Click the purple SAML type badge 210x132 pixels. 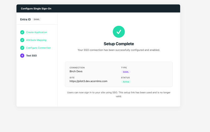point(126,72)
